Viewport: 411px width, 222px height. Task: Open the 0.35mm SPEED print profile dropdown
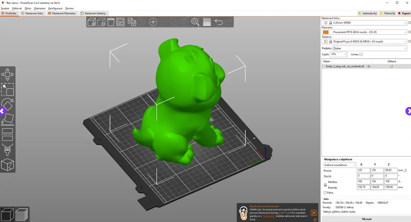pyautogui.click(x=365, y=23)
